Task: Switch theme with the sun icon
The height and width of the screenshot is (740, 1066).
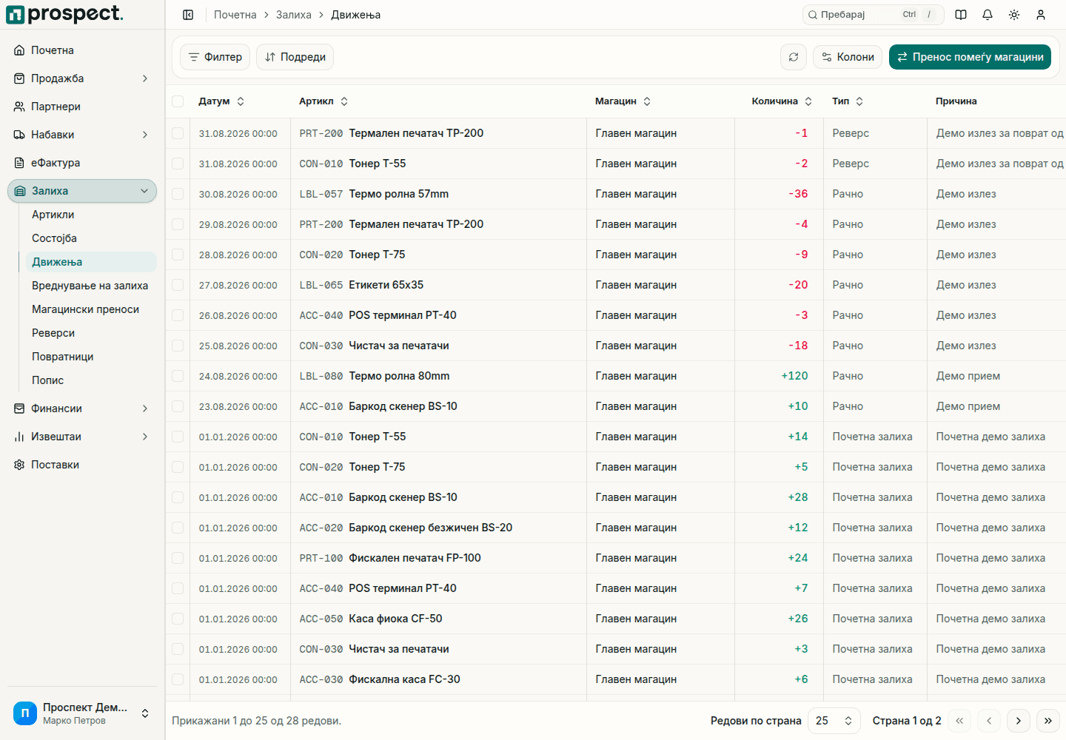Action: click(1014, 15)
